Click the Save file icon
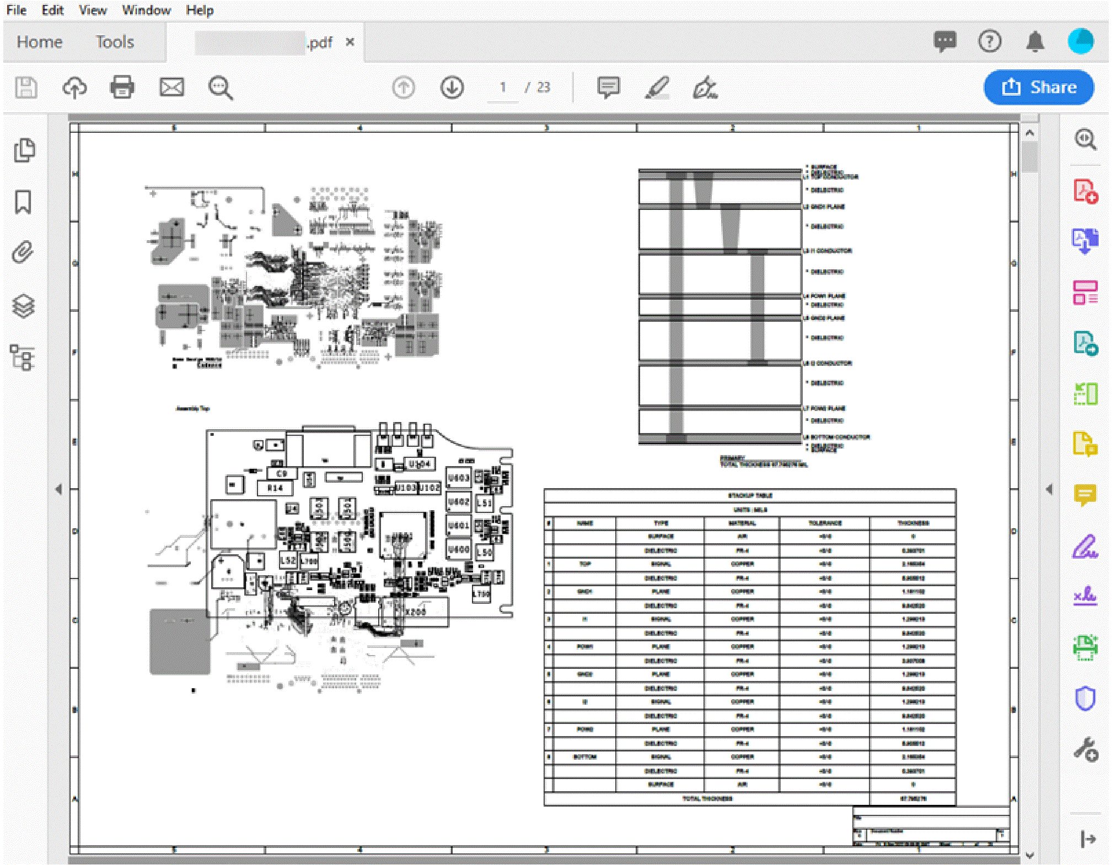 point(26,87)
